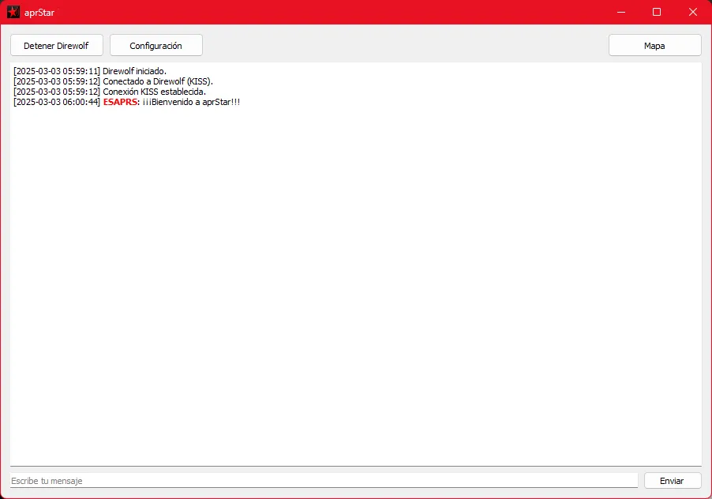This screenshot has width=712, height=499.
Task: Select the 'Conectado a Direwolf (KISS).' log text
Action: 158,81
